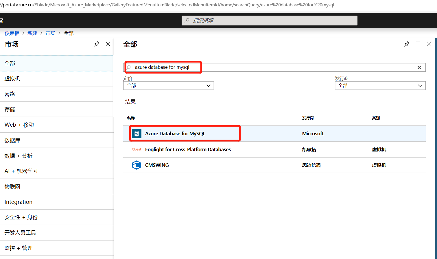Screen dimensions: 437x259
Task: Click the Quest Foglight logo icon
Action: [137, 149]
